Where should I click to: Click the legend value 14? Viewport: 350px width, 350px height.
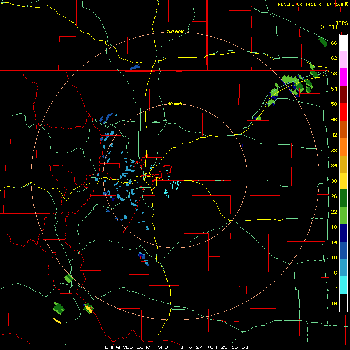tap(334, 242)
